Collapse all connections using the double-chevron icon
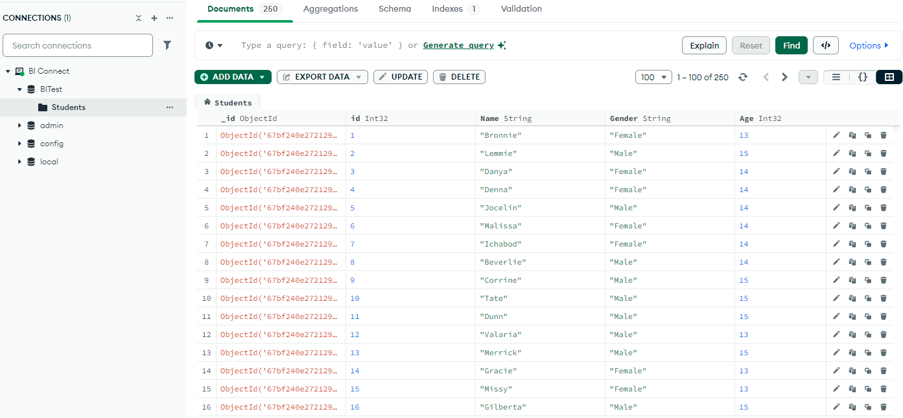 tap(138, 17)
